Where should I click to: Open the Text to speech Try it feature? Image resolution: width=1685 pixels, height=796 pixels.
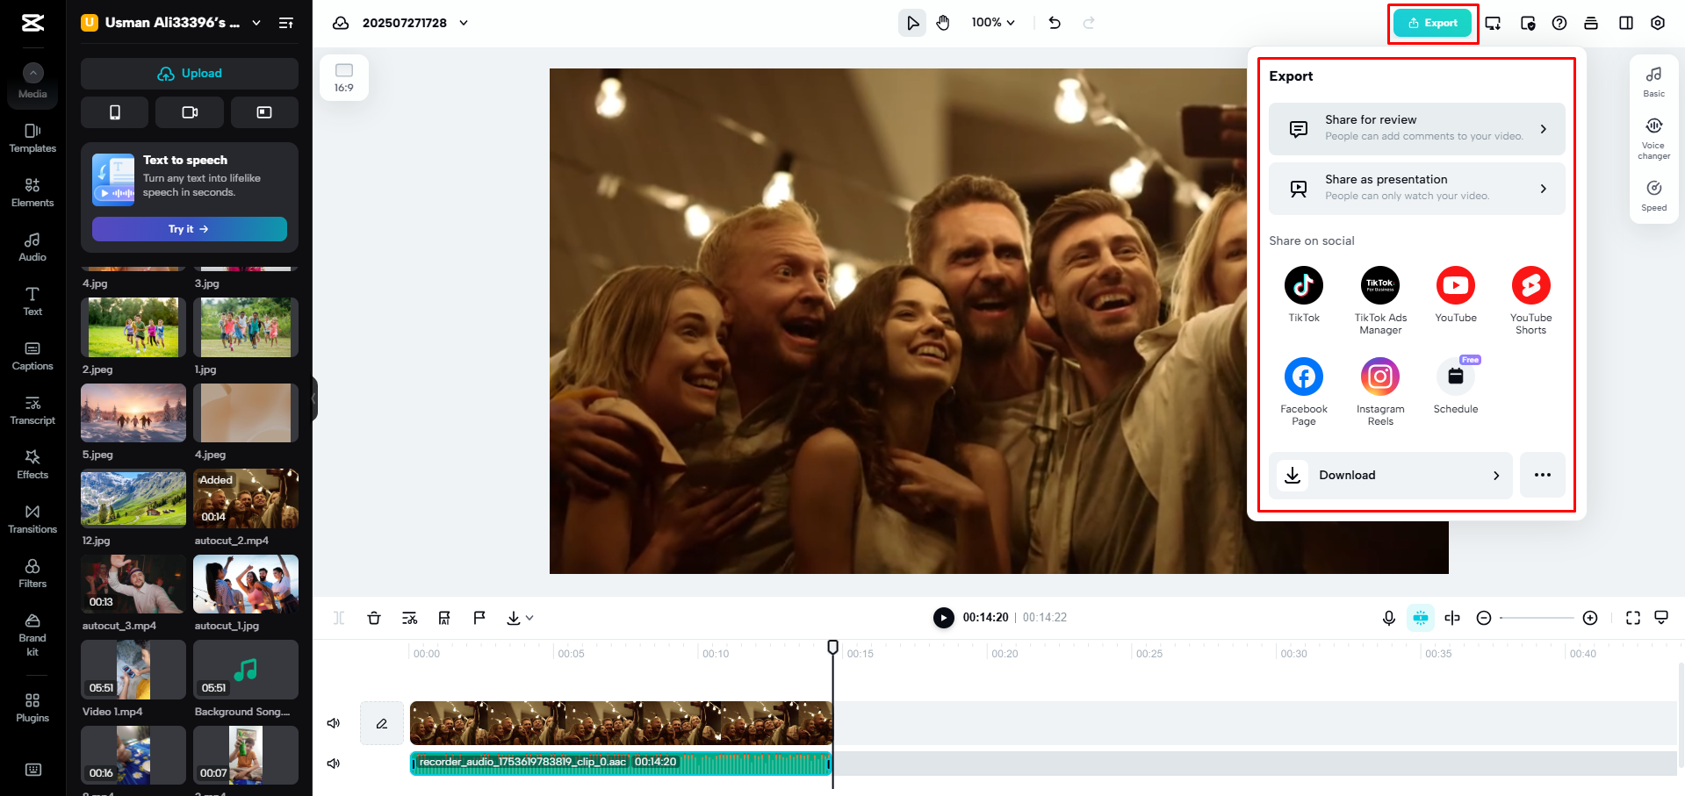[189, 228]
